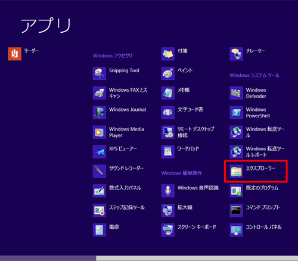Open Windows Media Player icon
Screen dimensions: 298x261
100,132
